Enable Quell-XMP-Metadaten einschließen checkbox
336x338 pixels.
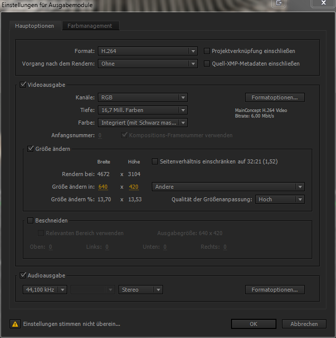click(x=207, y=64)
